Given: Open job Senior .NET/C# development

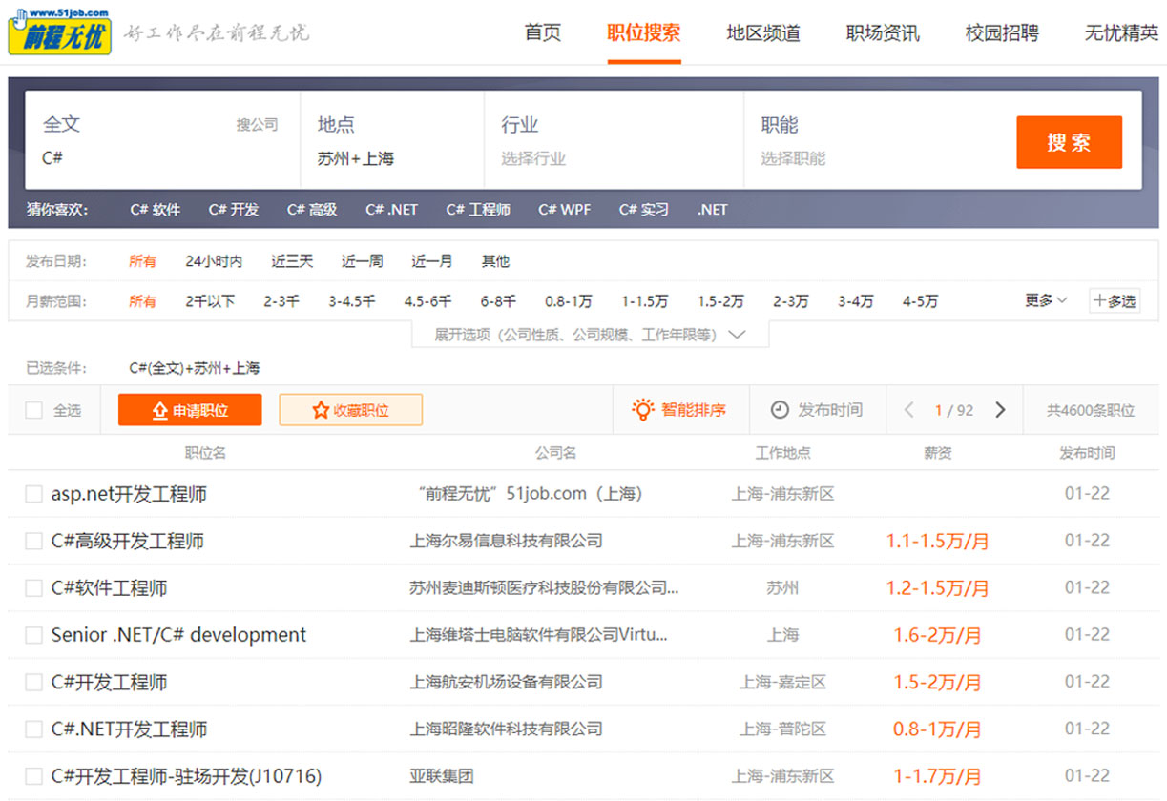Looking at the screenshot, I should (179, 635).
